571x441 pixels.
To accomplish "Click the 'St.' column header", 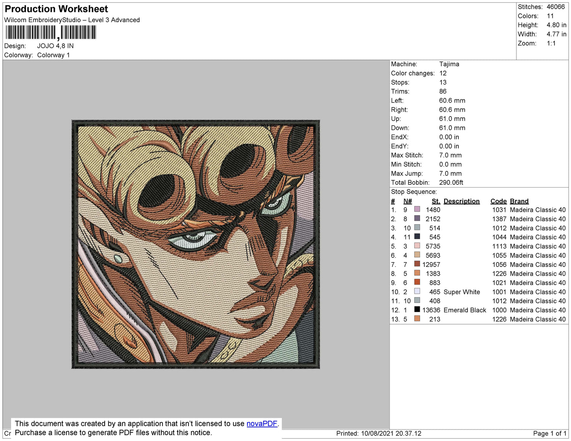I will point(436,201).
